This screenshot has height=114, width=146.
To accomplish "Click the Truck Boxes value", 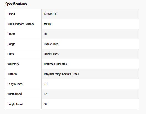I will pyautogui.click(x=51, y=54).
